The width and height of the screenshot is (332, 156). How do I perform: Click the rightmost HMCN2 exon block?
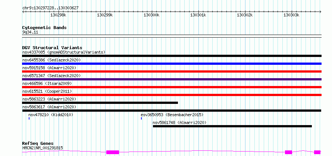(317, 152)
